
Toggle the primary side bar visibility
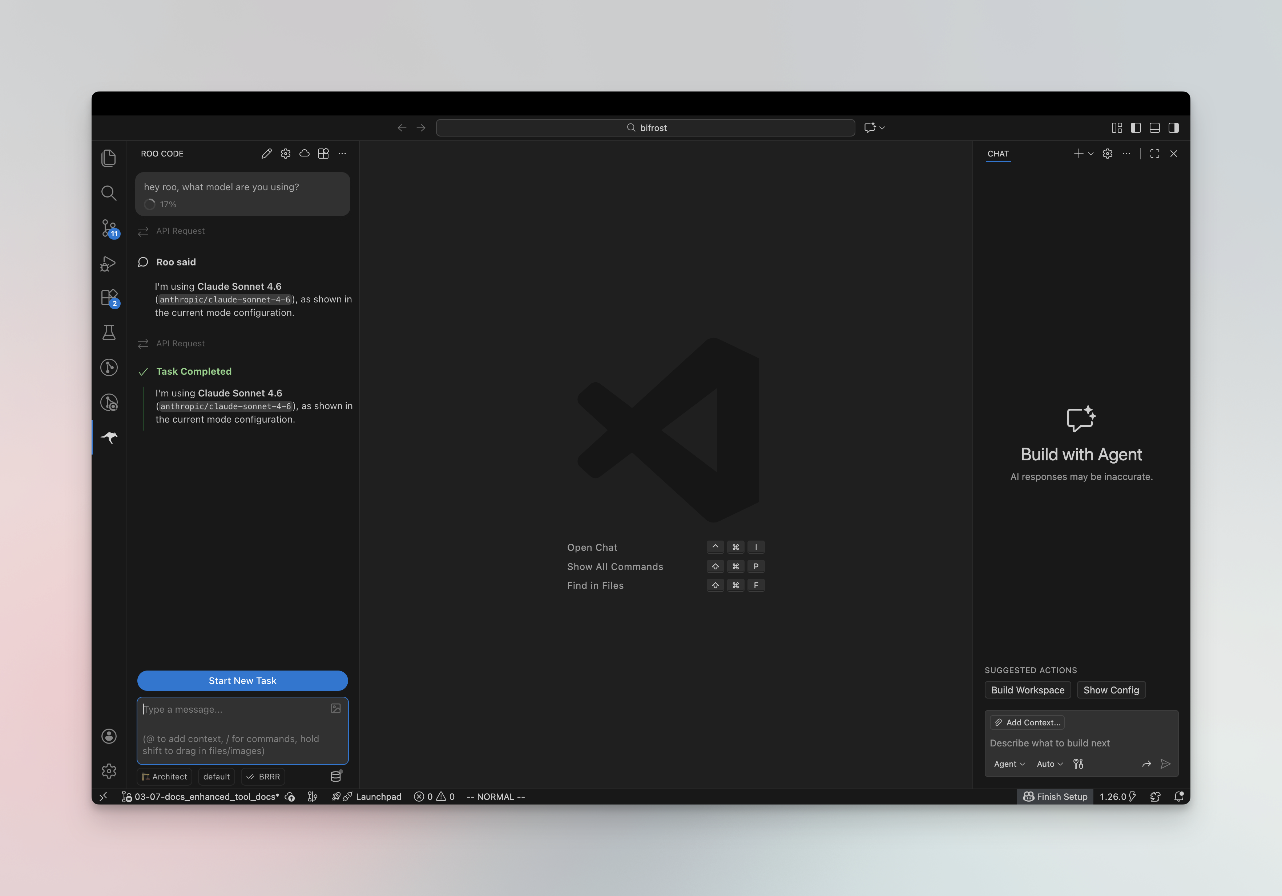1136,128
